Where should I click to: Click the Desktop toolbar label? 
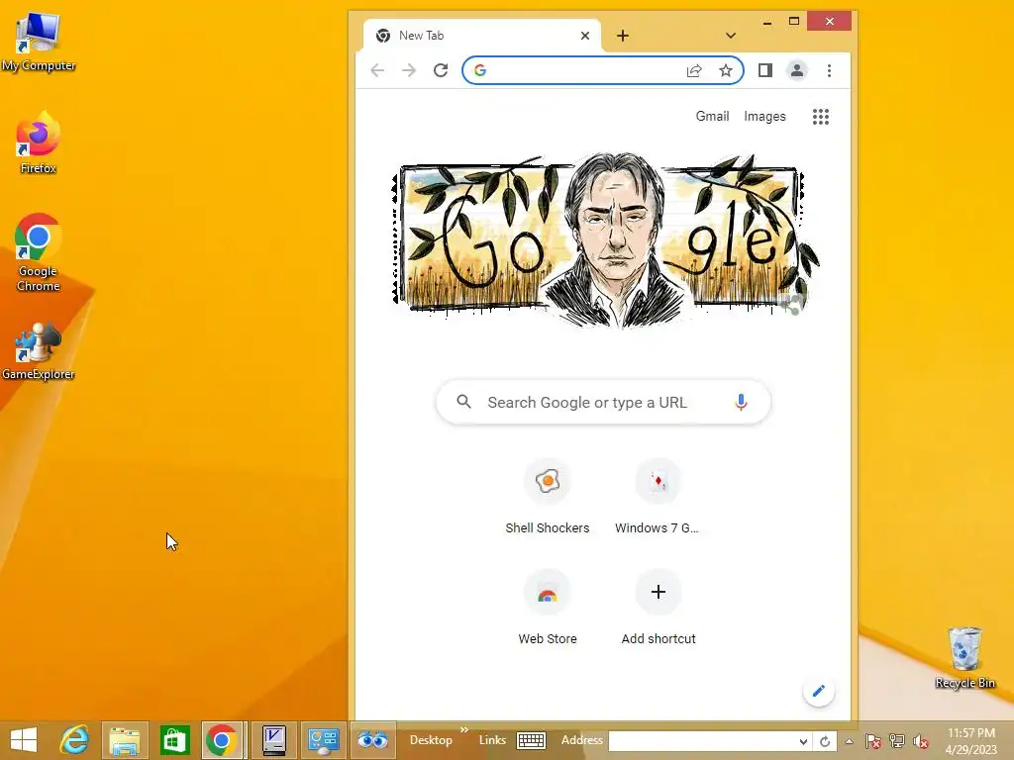point(431,740)
